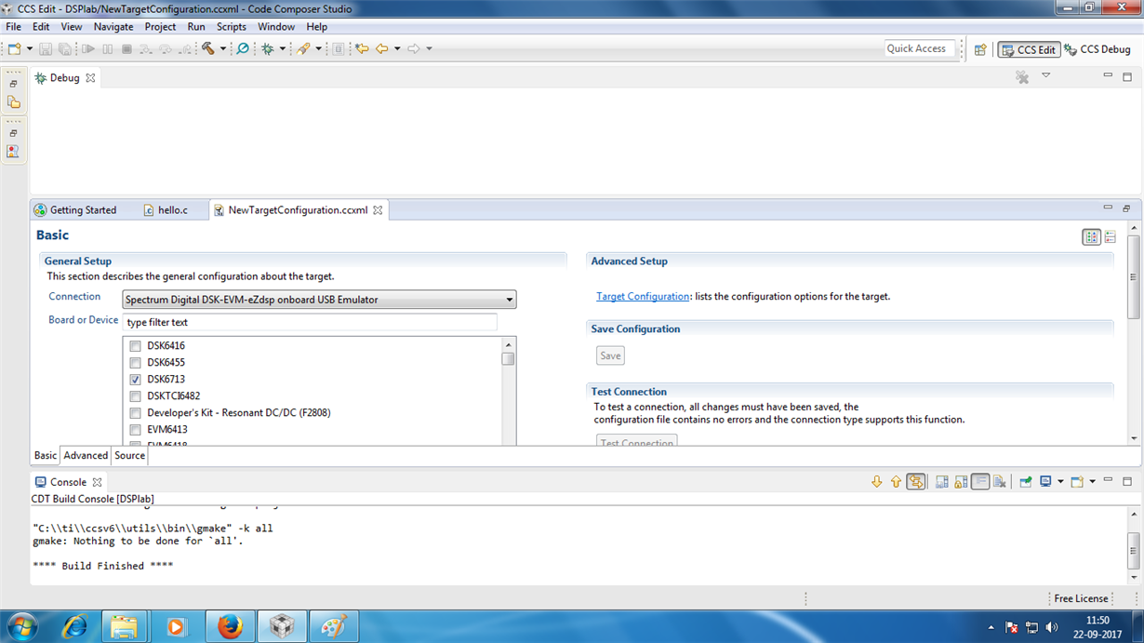Check the DSK6455 checkbox
Image resolution: width=1144 pixels, height=643 pixels.
coord(135,363)
